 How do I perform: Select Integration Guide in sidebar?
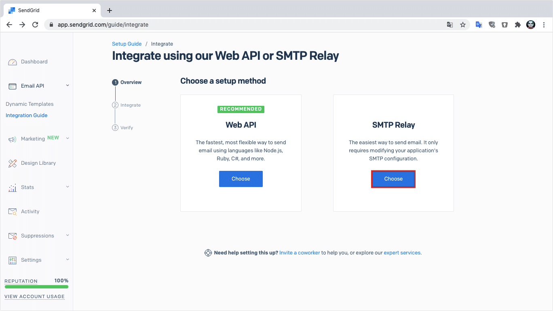pyautogui.click(x=27, y=116)
